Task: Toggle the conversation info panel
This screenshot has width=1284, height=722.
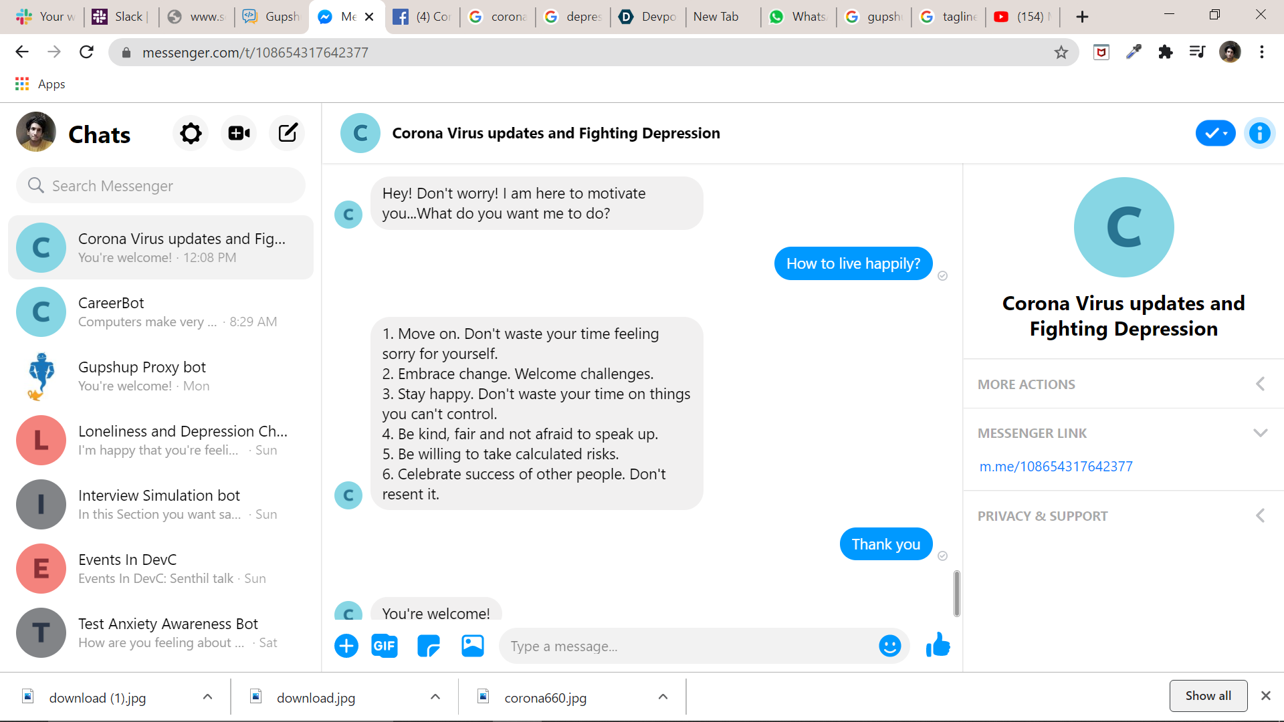Action: 1259,133
